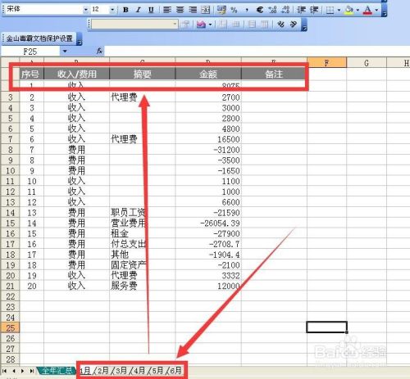Click Insert Function fx button

coord(99,51)
